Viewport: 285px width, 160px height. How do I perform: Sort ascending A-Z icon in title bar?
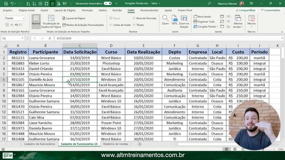[x=28, y=4]
